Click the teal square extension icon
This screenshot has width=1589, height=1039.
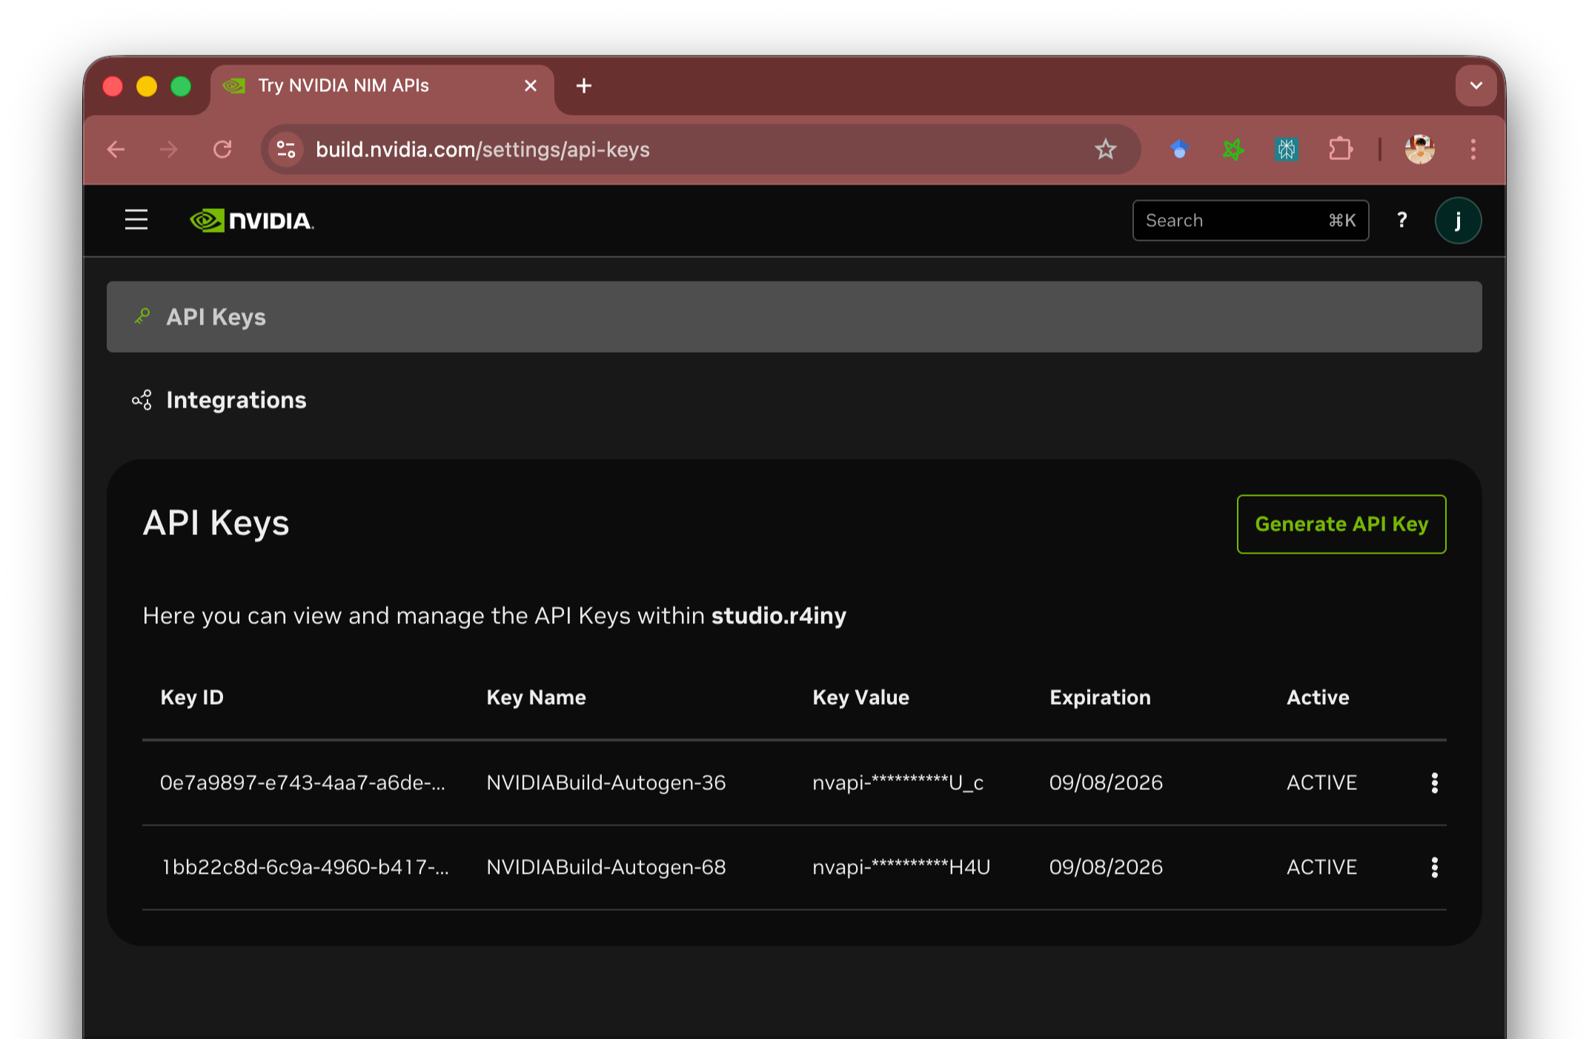(x=1287, y=150)
